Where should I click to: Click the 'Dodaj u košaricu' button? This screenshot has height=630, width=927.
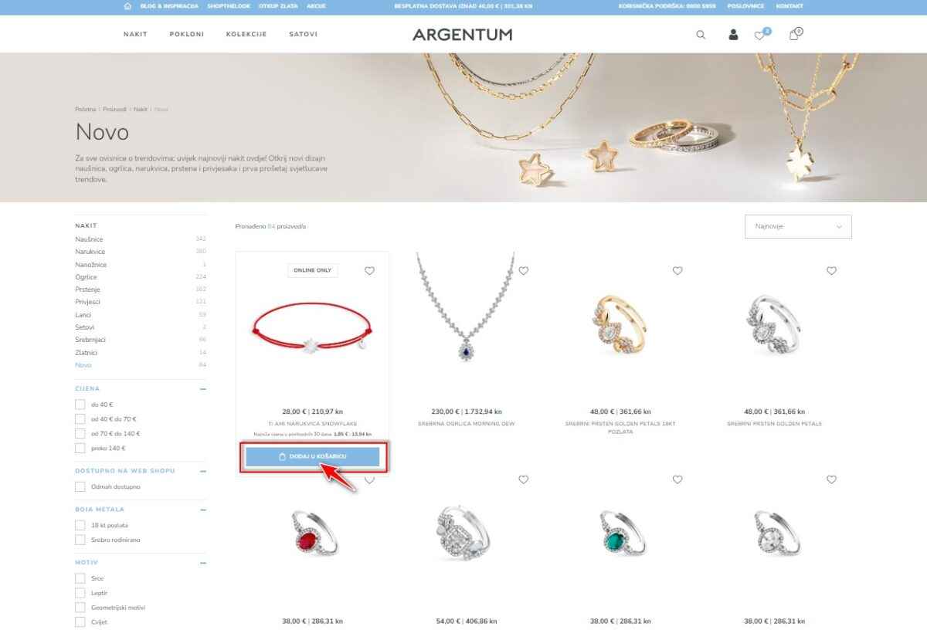(x=313, y=457)
